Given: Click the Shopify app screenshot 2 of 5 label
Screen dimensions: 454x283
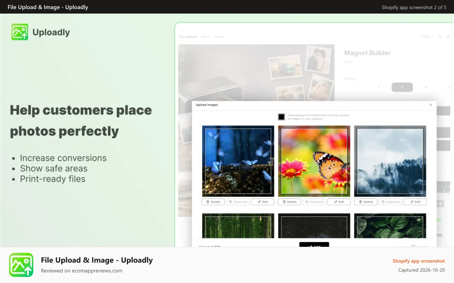Looking at the screenshot, I should point(414,7).
